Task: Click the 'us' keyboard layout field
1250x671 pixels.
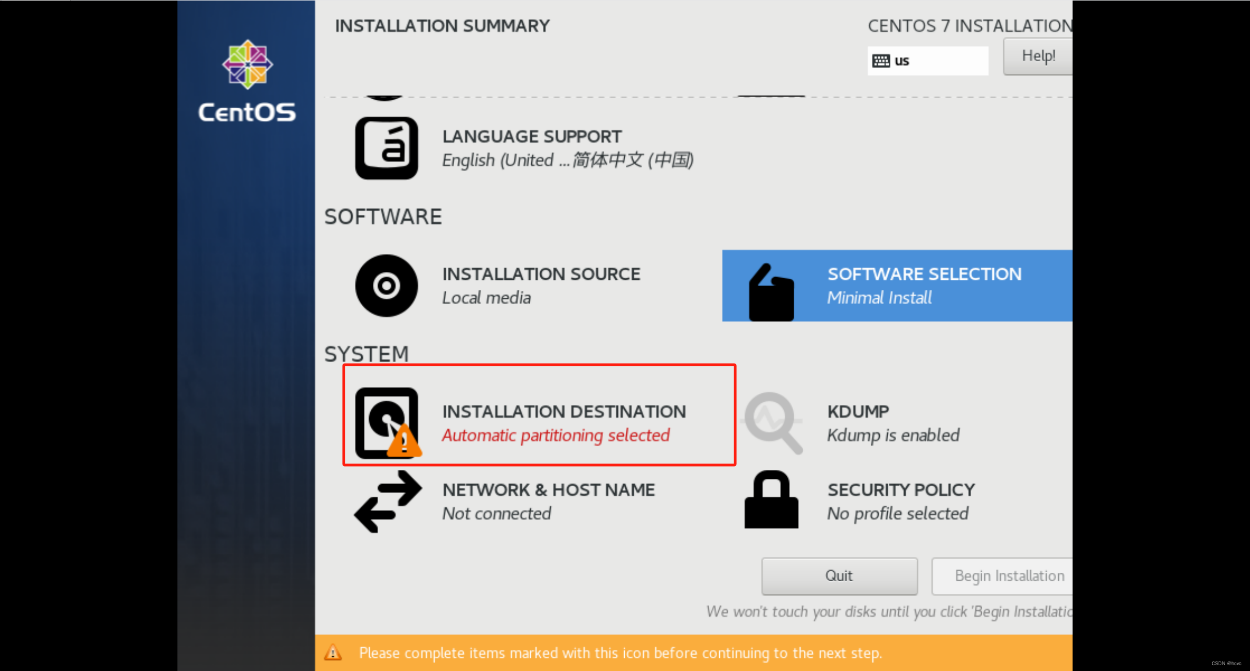Action: tap(928, 61)
